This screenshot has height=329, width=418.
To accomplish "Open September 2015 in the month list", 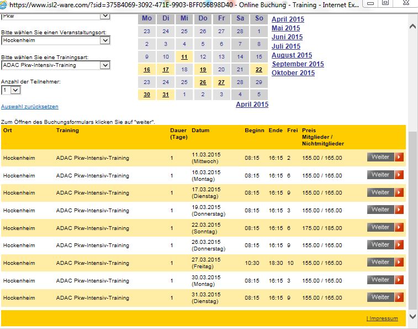I will point(298,64).
